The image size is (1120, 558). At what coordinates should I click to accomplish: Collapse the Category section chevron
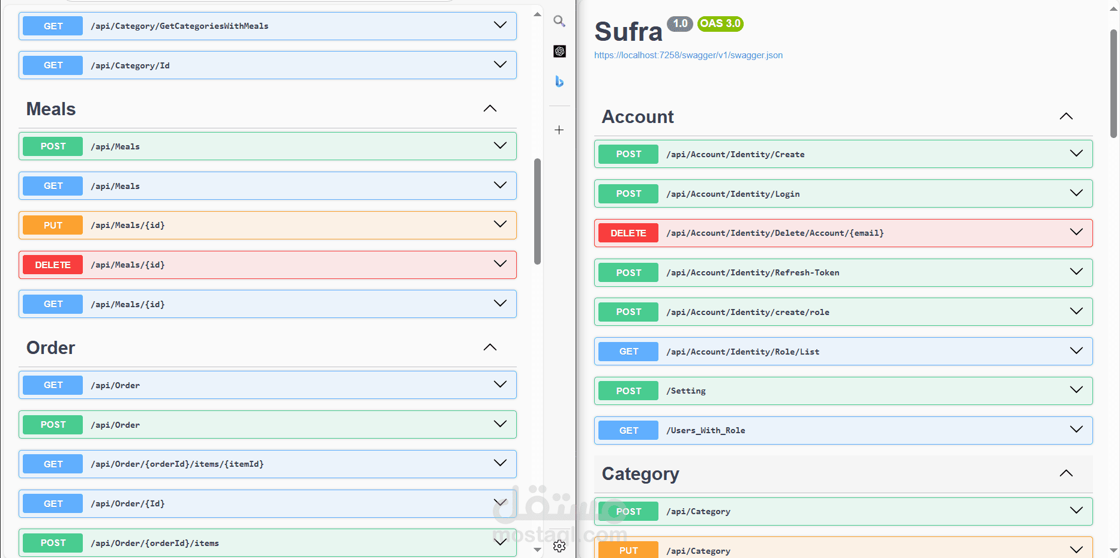[1066, 473]
